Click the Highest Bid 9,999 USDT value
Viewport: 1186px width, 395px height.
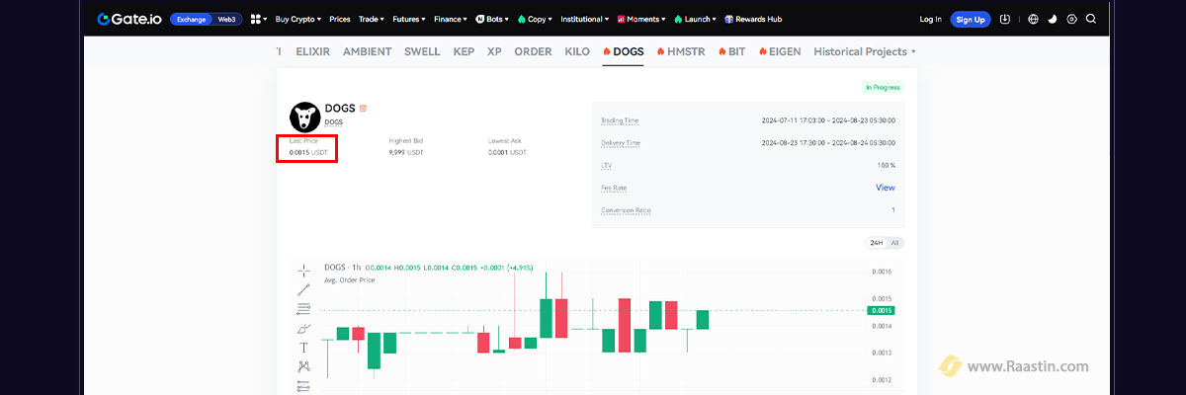(x=406, y=153)
